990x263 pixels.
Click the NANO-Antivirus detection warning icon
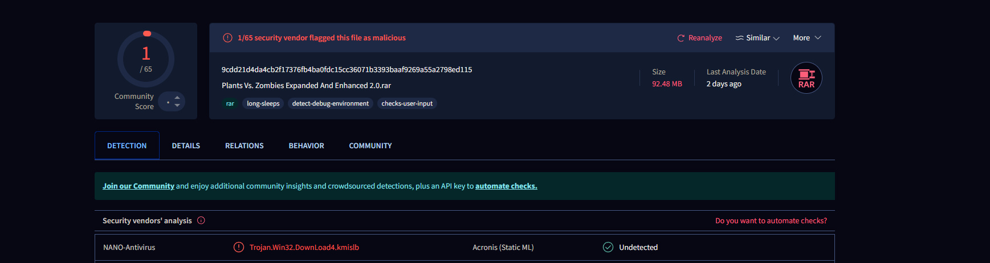pos(239,247)
